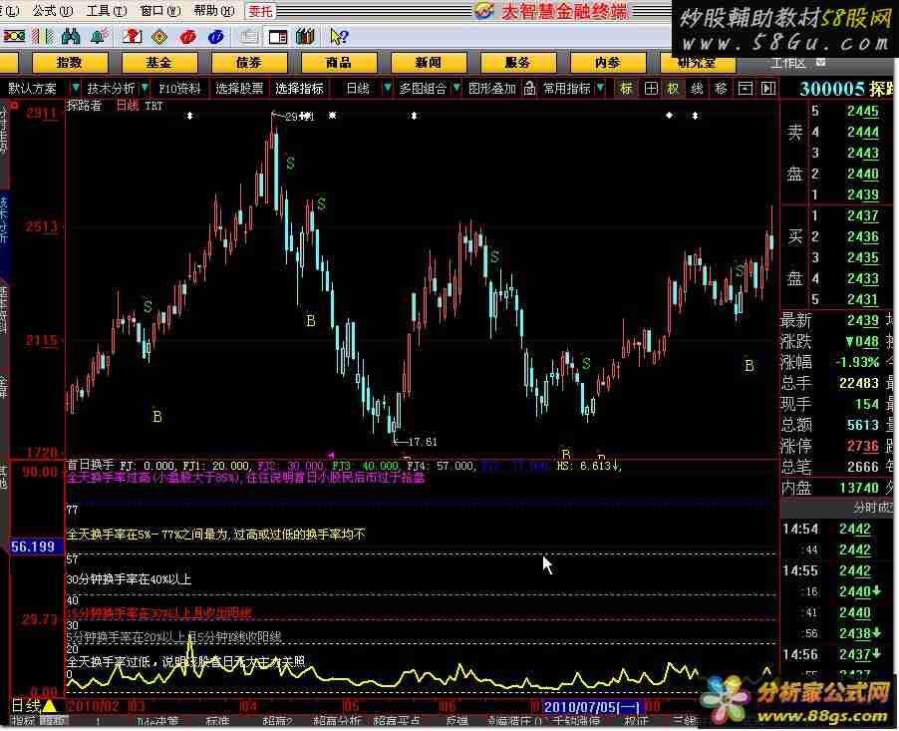This screenshot has height=731, width=899.
Task: Click the 委托 order button
Action: (x=260, y=11)
